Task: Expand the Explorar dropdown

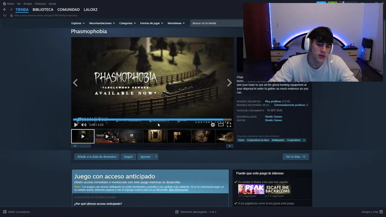Action: pyautogui.click(x=78, y=23)
